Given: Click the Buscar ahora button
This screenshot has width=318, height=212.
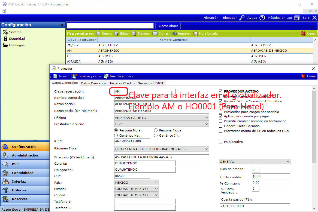Looking at the screenshot, I should pyautogui.click(x=168, y=26).
